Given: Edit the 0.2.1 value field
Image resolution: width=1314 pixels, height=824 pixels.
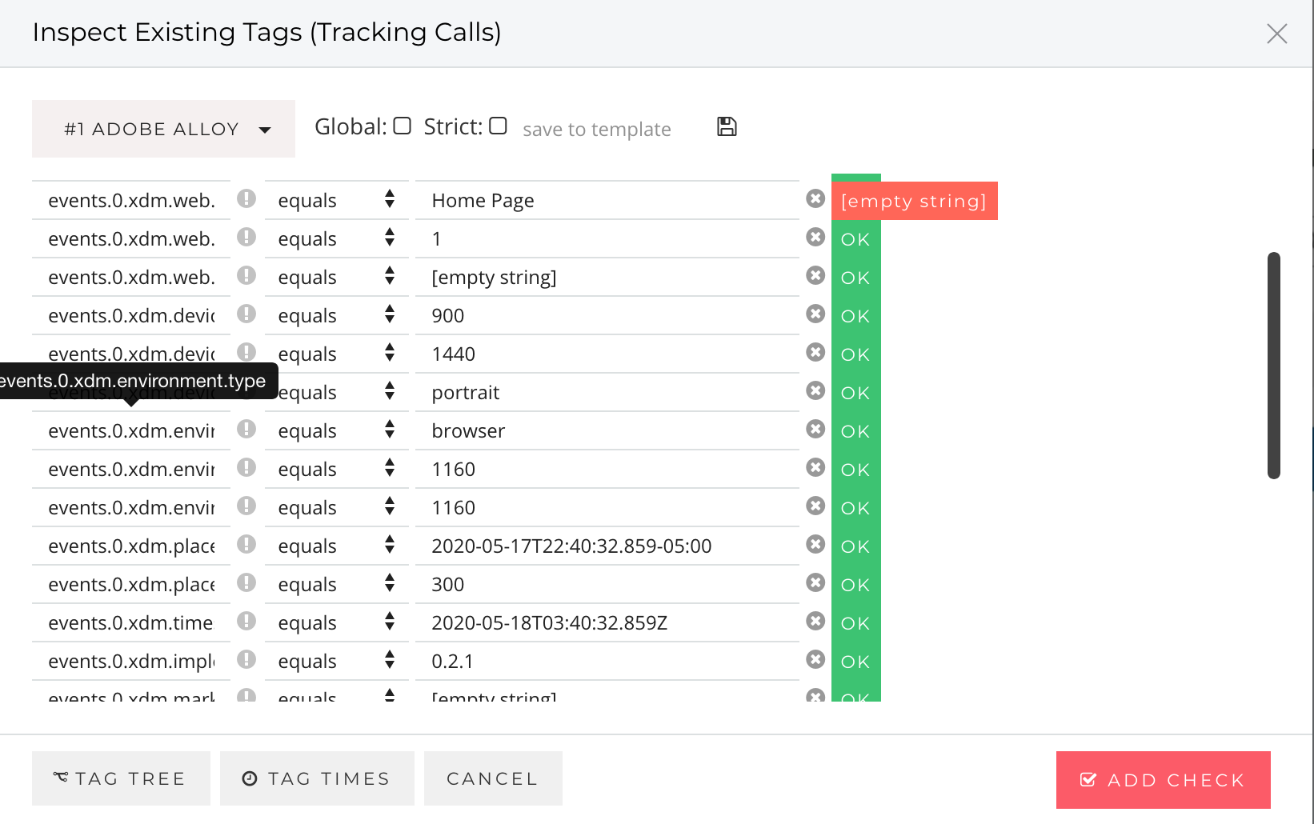Looking at the screenshot, I should (607, 661).
